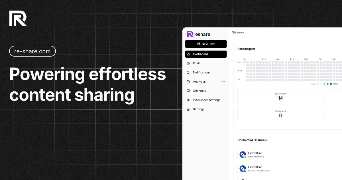Viewport: 342px width, 180px height.
Task: Click the lightest legend swatch next to Less
Action: (318, 84)
